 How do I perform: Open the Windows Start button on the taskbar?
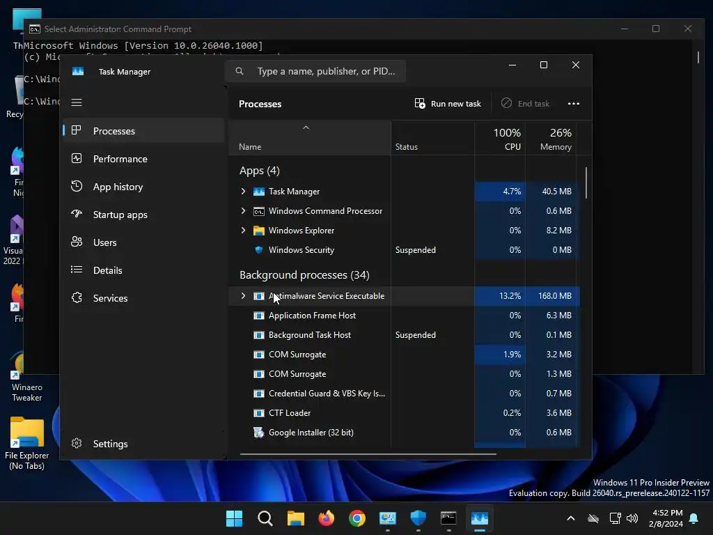pyautogui.click(x=234, y=518)
